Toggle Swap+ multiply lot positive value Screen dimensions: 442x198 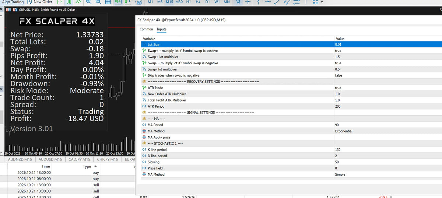pyautogui.click(x=388, y=51)
